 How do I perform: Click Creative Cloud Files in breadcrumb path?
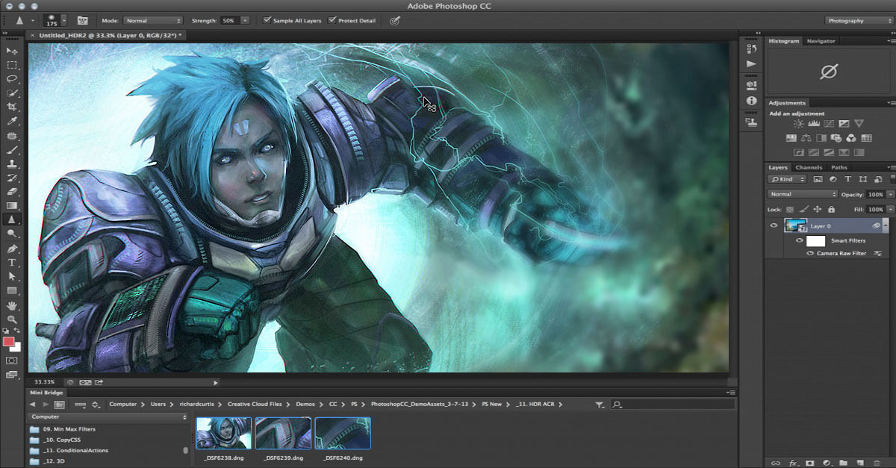coord(255,404)
